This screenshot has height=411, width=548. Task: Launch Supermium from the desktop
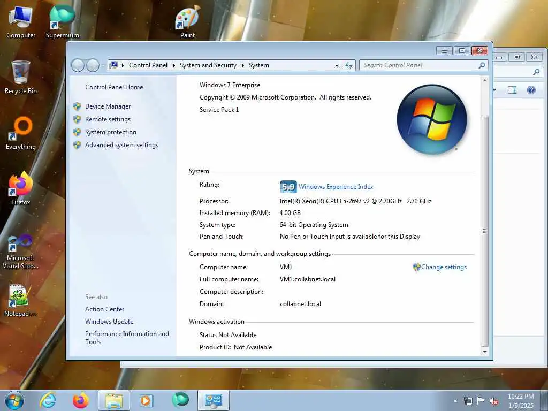tap(62, 22)
